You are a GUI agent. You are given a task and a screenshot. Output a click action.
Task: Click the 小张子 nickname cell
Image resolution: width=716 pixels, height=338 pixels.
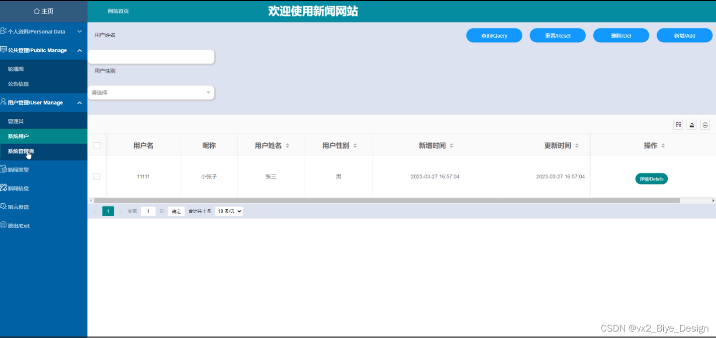click(209, 176)
